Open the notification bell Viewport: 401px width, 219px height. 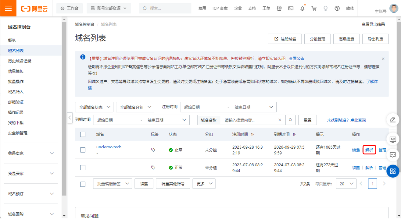(302, 9)
